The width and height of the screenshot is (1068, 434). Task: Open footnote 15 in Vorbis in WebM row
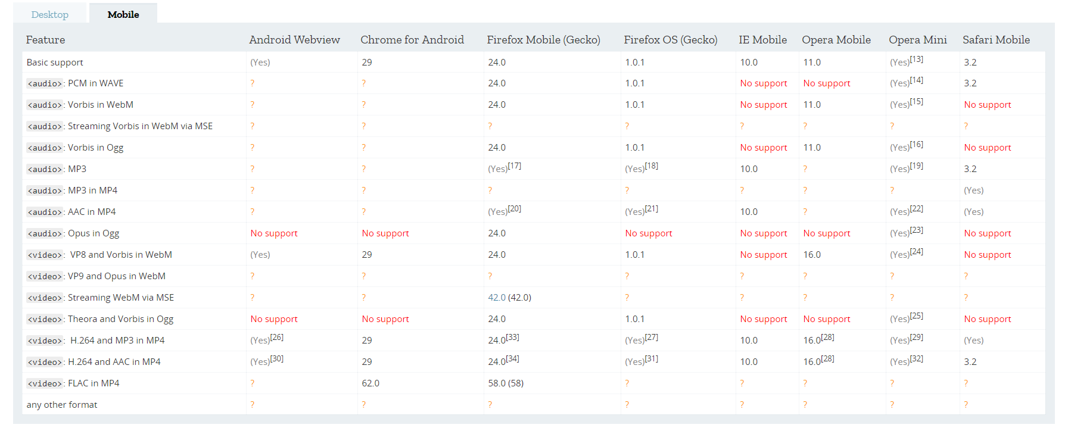tap(916, 102)
